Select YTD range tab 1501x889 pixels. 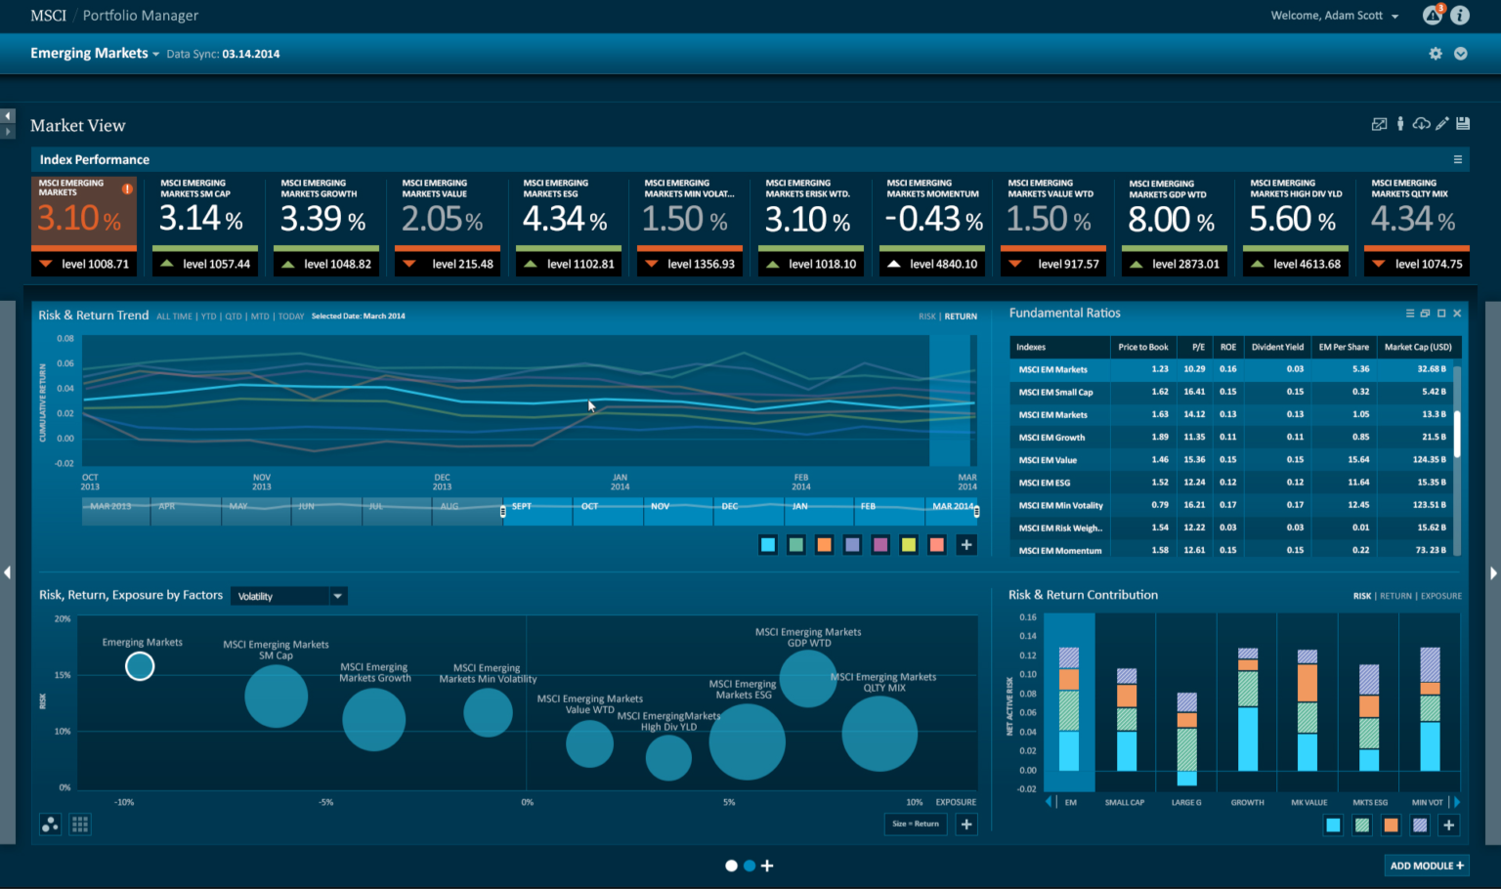(208, 317)
